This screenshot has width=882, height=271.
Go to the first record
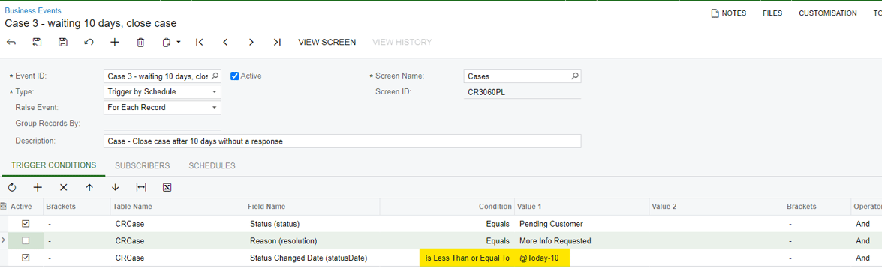[199, 42]
